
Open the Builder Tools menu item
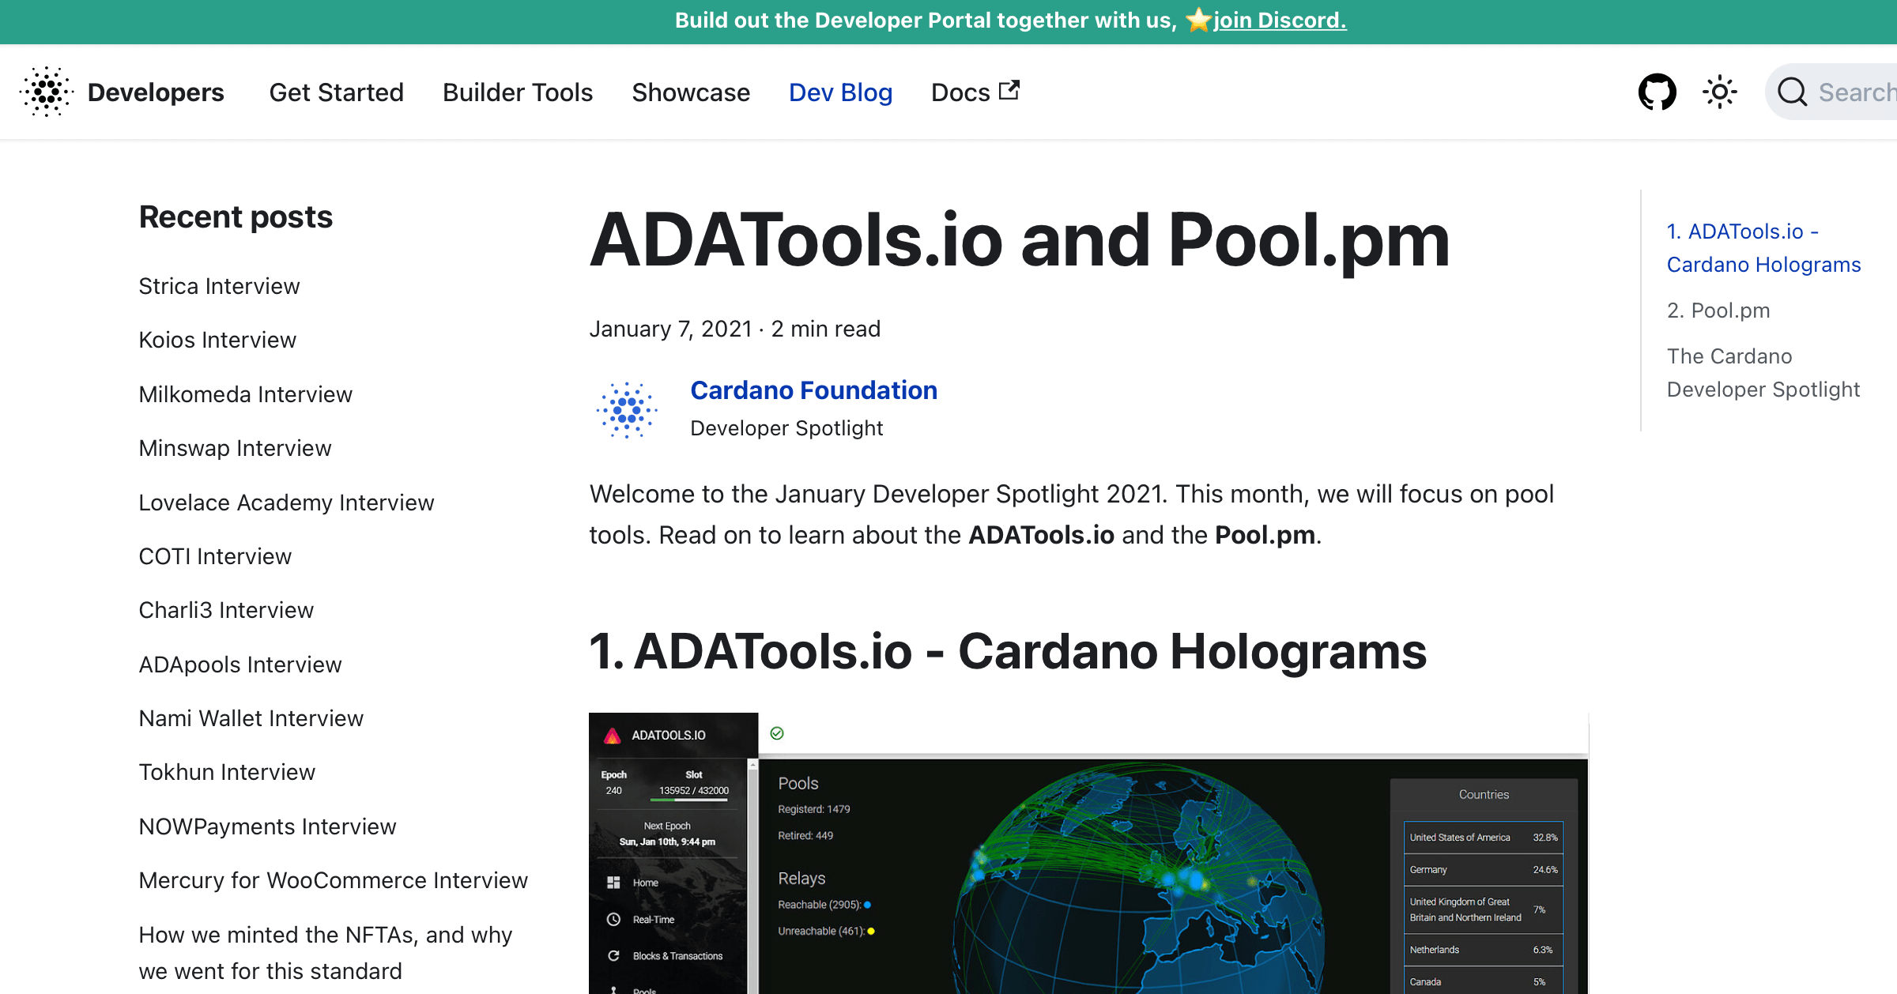point(518,92)
